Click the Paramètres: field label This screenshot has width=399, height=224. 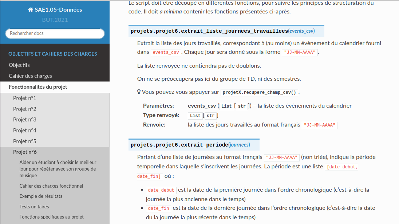(x=158, y=106)
